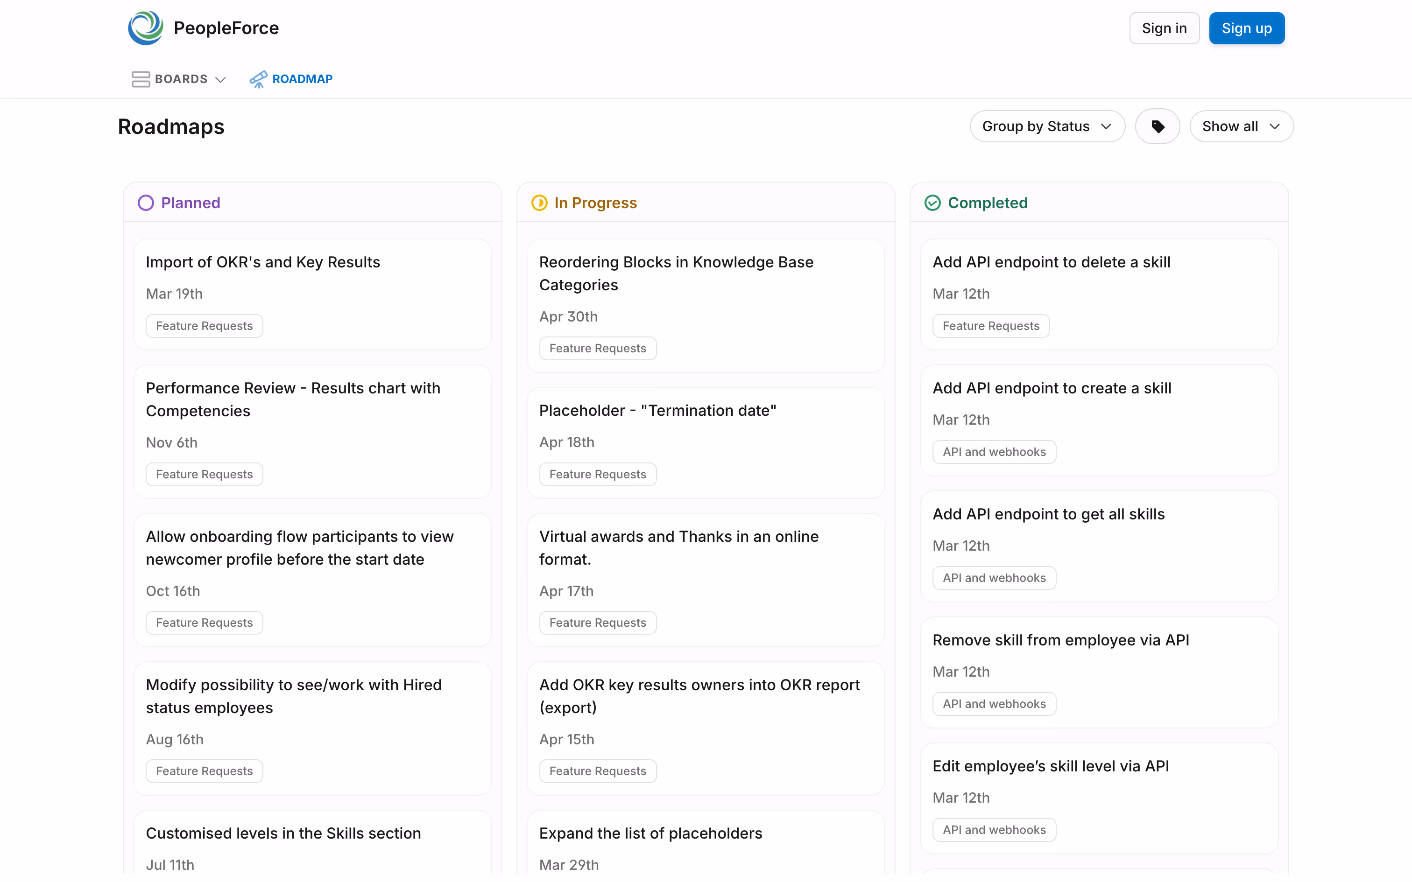
Task: Click the Boards stacked-rows icon
Action: click(140, 79)
